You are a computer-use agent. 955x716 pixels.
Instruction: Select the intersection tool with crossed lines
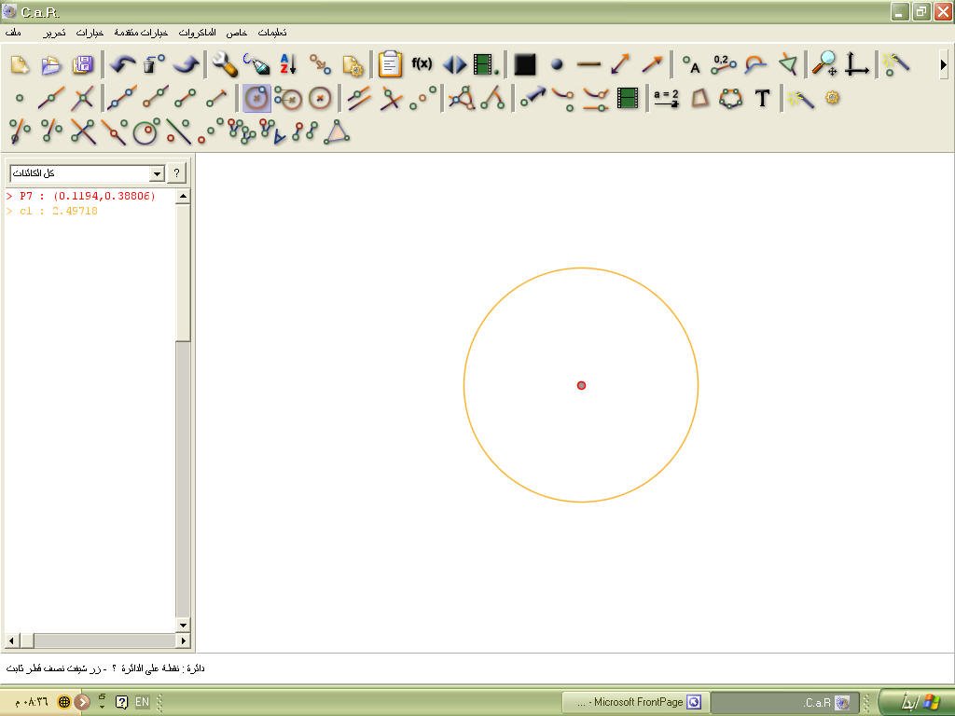pos(83,98)
